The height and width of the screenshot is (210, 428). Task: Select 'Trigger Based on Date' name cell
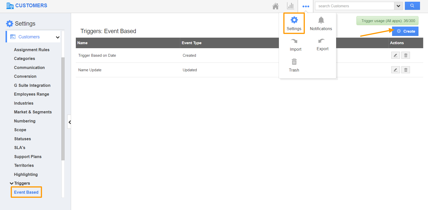(97, 55)
